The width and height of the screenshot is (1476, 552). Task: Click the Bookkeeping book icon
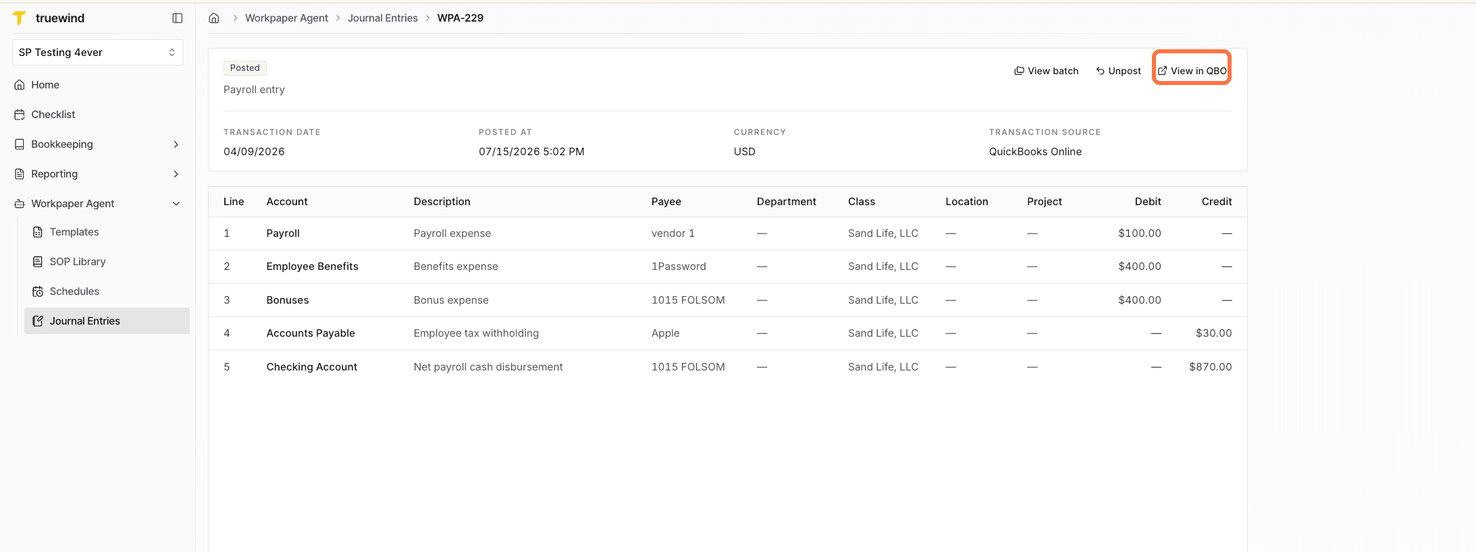click(x=20, y=144)
